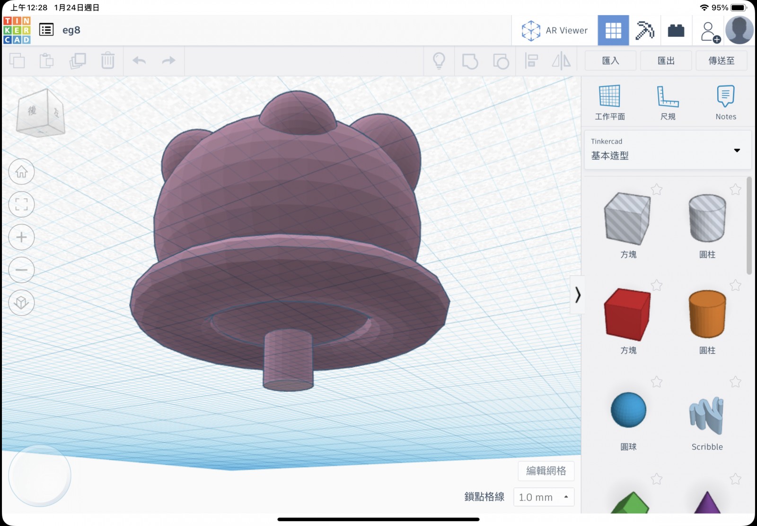This screenshot has width=757, height=526.
Task: Click the Copy toolbar icon
Action: click(18, 61)
